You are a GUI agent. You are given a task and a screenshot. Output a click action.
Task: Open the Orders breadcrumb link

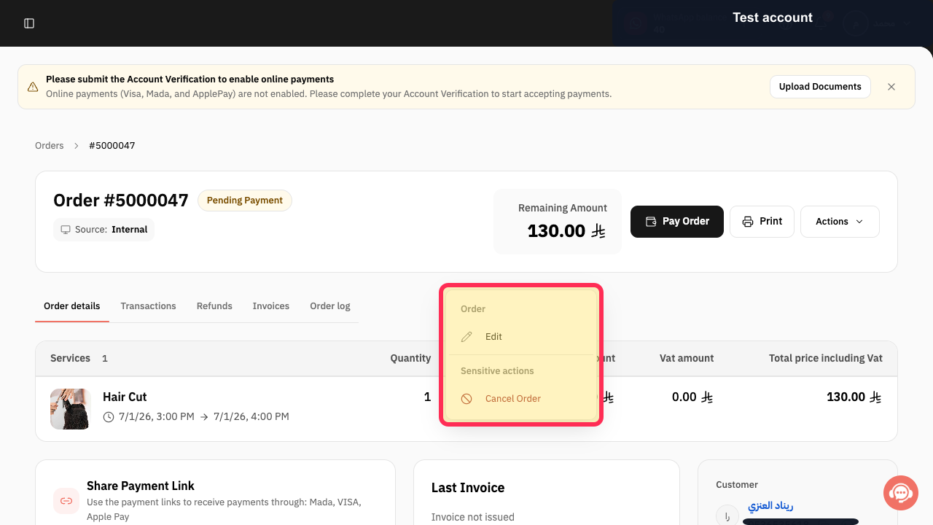(x=50, y=146)
